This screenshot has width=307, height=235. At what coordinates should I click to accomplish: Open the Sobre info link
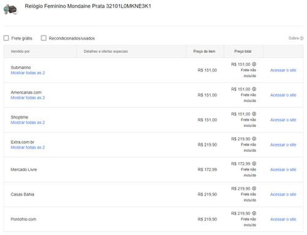296,38
